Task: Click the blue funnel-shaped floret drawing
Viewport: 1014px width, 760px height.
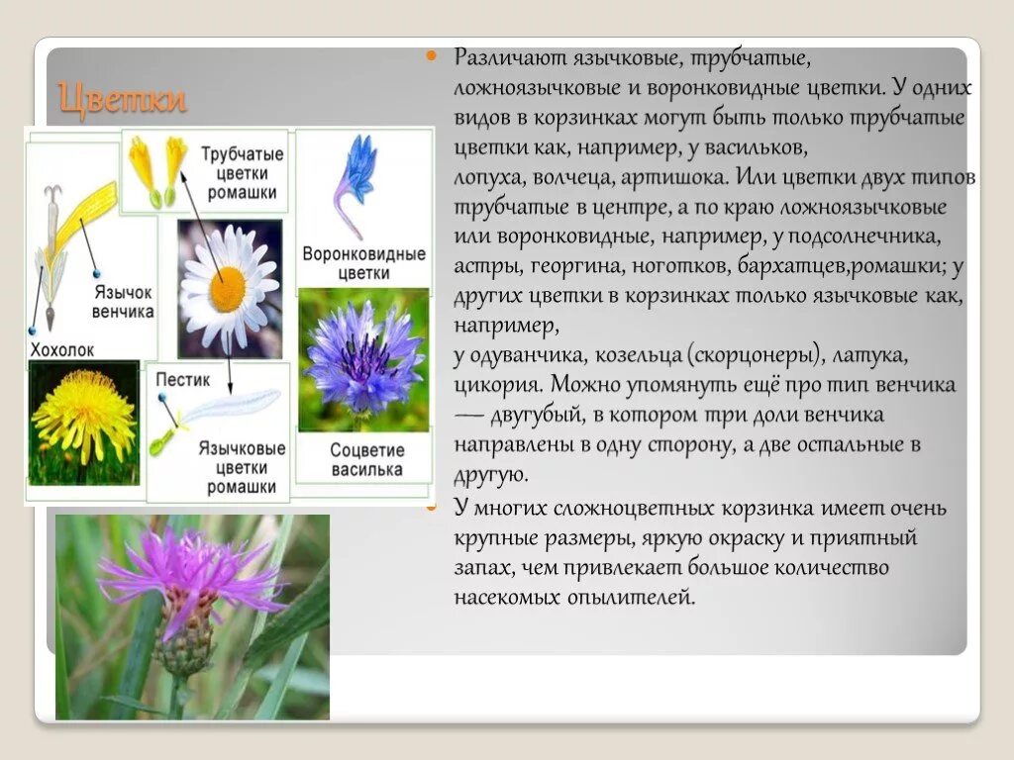Action: (355, 186)
